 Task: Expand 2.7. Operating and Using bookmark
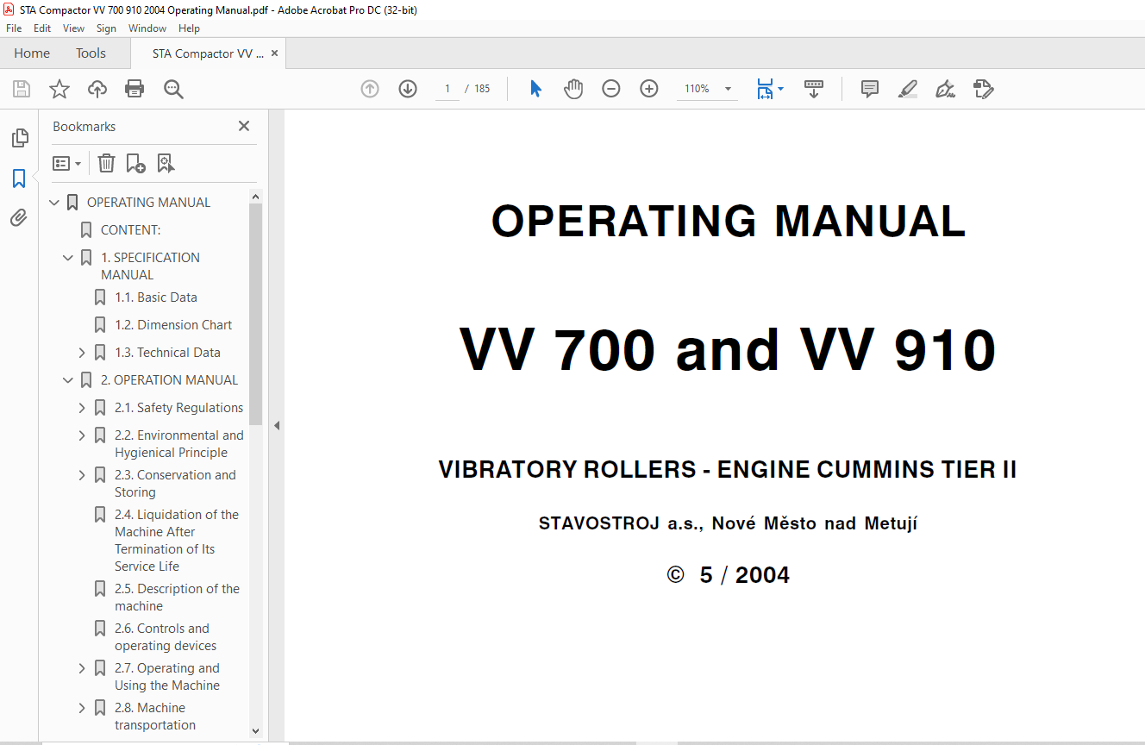coord(82,668)
